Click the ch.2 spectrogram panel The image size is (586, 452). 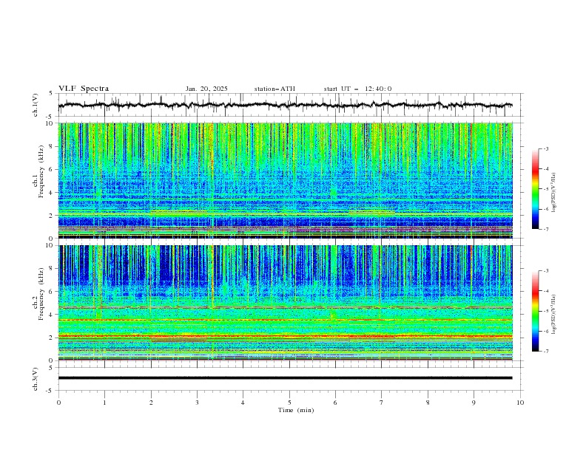click(285, 303)
